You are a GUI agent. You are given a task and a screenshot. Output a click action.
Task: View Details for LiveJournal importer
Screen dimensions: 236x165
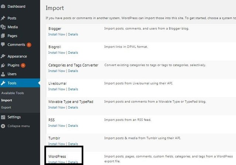[73, 89]
